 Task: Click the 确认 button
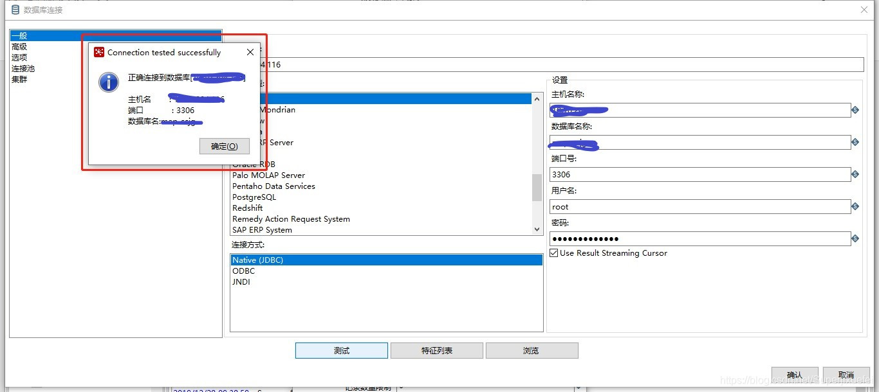click(795, 375)
